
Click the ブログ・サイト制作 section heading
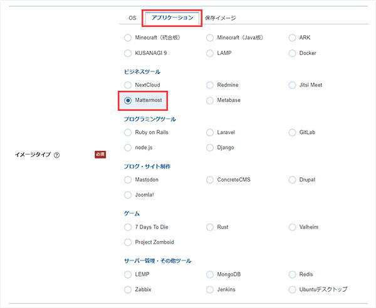pyautogui.click(x=147, y=167)
